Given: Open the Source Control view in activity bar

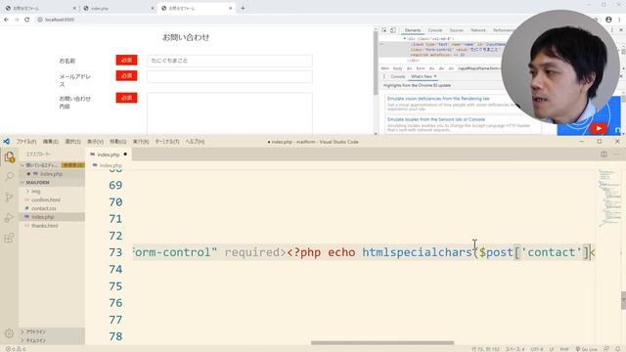Looking at the screenshot, I should 9,198.
